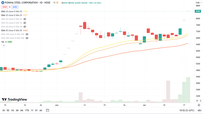Screen dimensions: 203x114
Task: Click the blue 8450 buy price button
Action: click(x=15, y=7)
